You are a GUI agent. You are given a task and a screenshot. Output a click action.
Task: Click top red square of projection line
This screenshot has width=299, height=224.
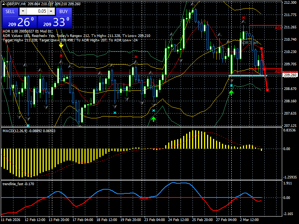(261, 49)
